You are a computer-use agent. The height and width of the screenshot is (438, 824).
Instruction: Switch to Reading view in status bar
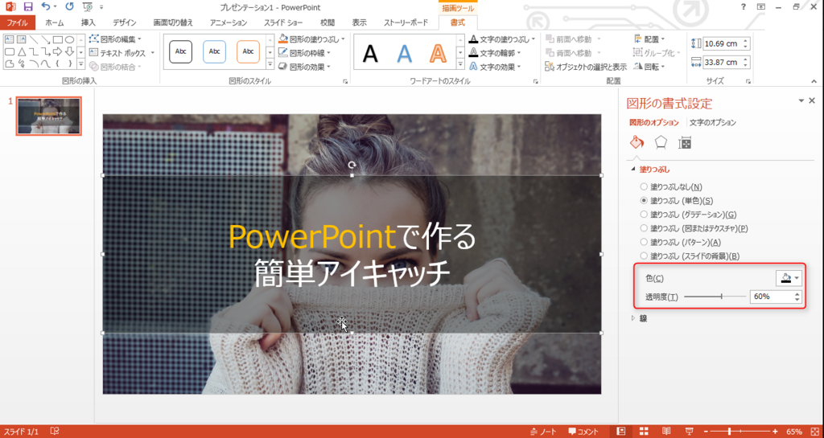(x=666, y=432)
